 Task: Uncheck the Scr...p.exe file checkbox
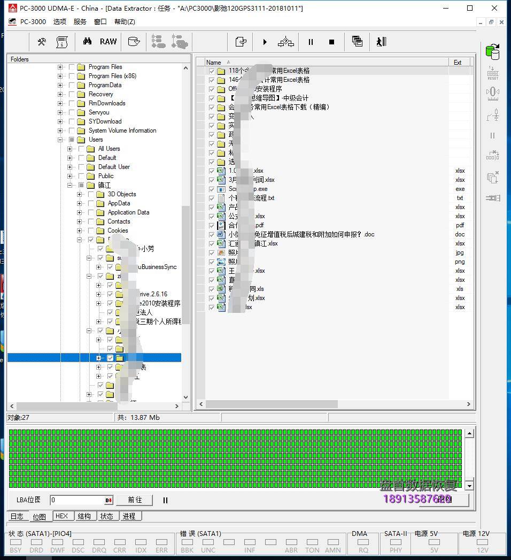212,189
